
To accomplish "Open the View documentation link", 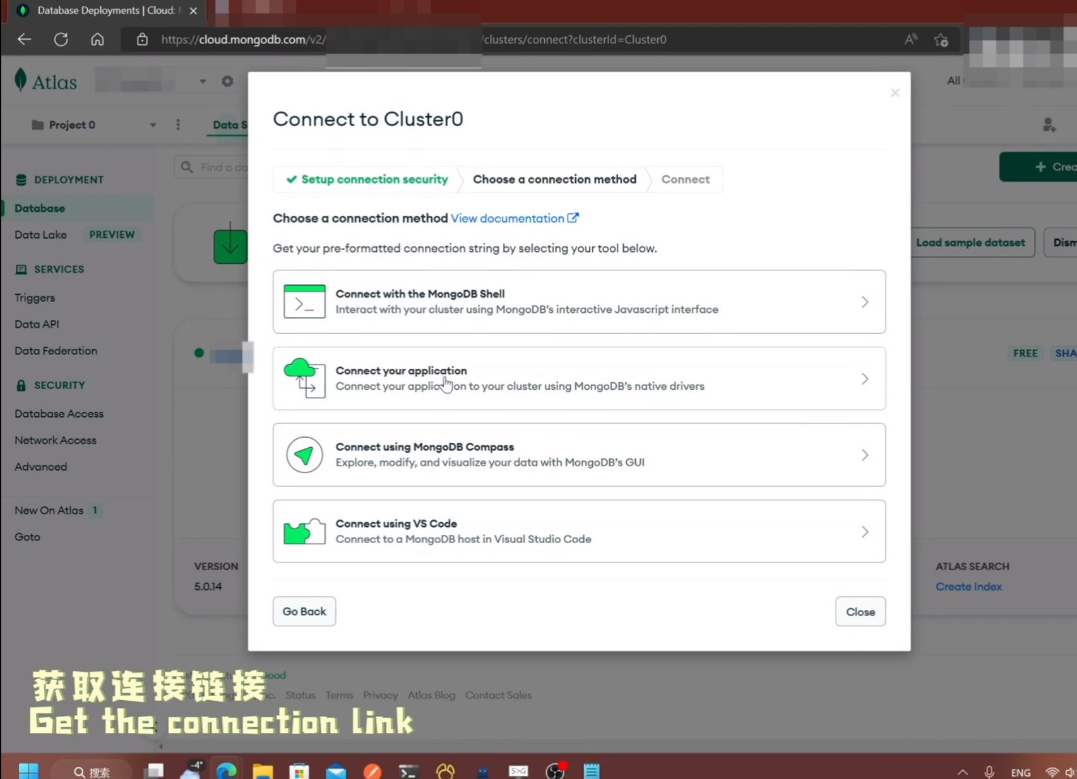I will coord(515,218).
